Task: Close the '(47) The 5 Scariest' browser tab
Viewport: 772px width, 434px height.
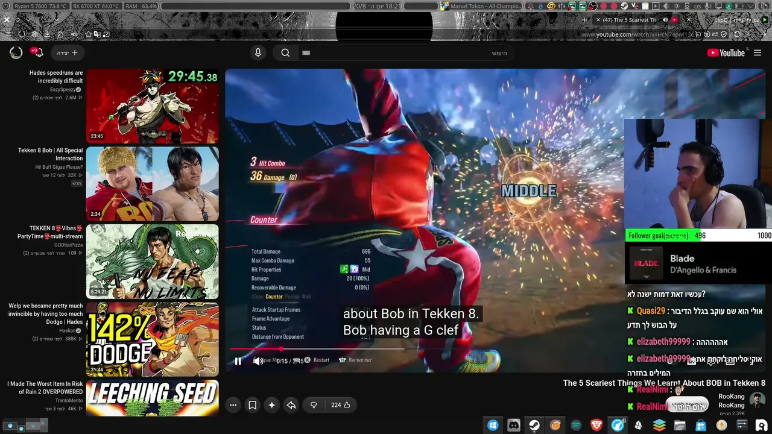Action: (598, 20)
